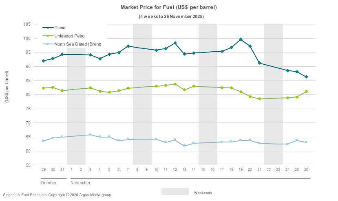Click the October month label

point(49,183)
